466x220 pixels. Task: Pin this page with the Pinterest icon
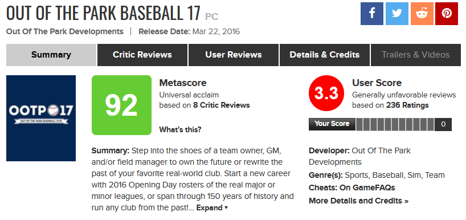coord(447,14)
